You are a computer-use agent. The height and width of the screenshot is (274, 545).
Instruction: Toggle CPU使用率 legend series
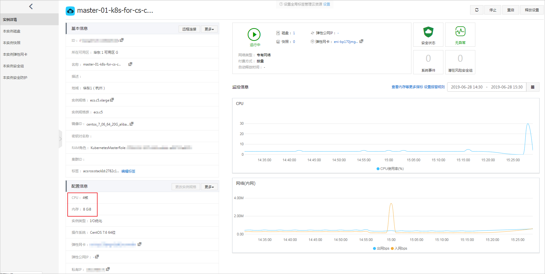(390, 169)
